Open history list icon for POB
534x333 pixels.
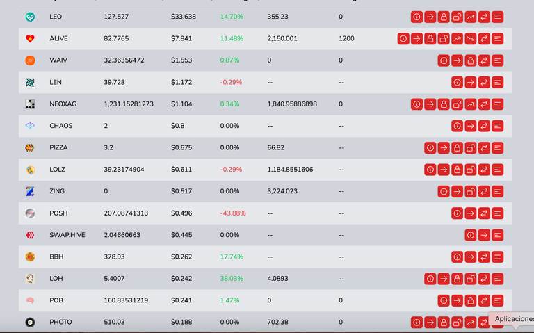point(497,300)
